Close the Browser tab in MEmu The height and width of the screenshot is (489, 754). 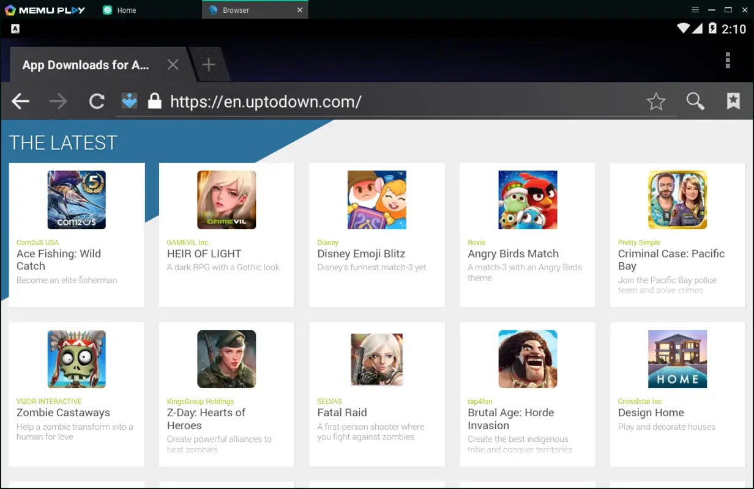[299, 9]
